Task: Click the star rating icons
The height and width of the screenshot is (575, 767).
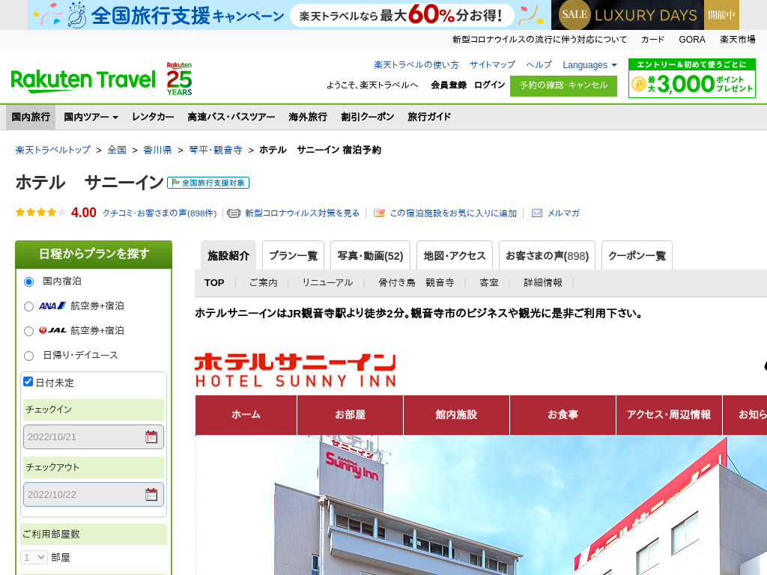Action: (41, 212)
